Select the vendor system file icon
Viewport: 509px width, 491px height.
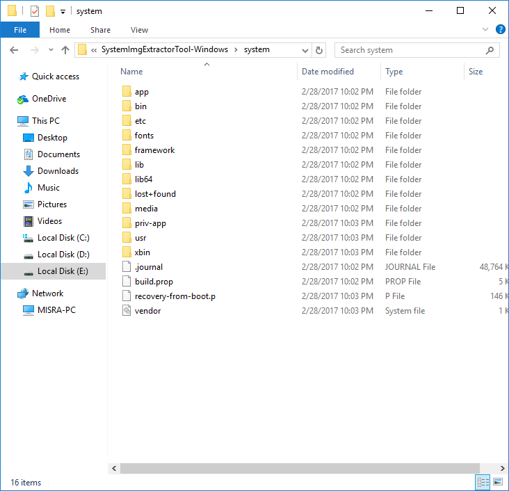pyautogui.click(x=127, y=311)
